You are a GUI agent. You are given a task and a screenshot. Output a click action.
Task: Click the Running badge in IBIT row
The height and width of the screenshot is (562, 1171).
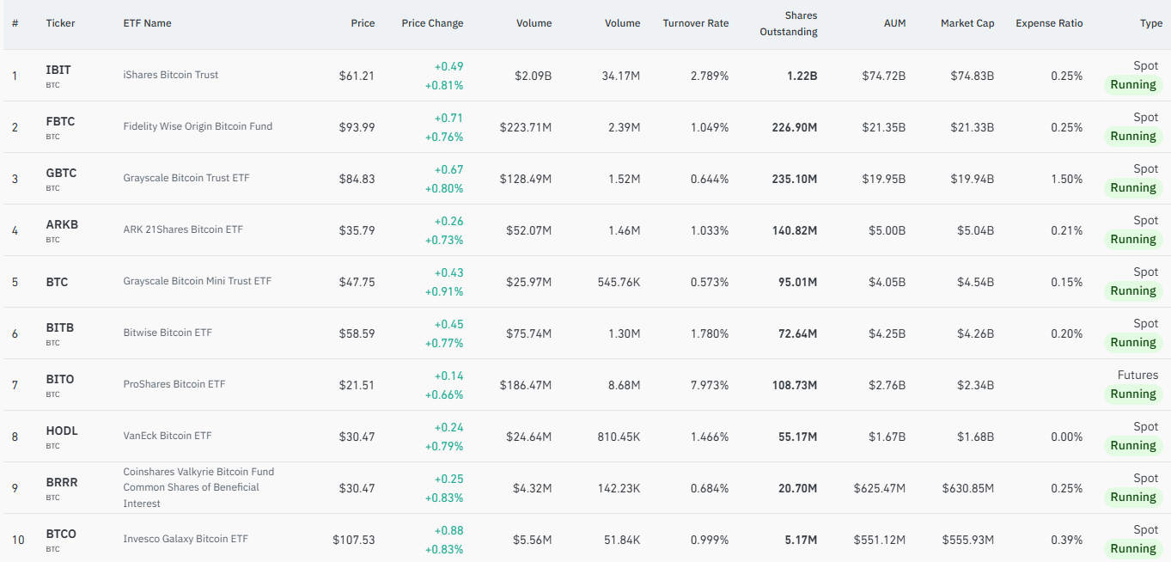coord(1132,84)
